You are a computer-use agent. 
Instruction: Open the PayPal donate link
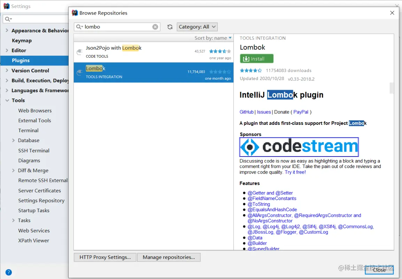[x=301, y=112]
